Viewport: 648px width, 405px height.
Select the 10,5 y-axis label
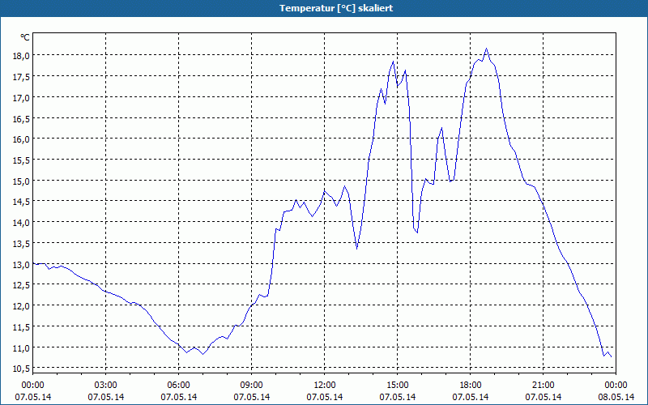[x=21, y=369]
